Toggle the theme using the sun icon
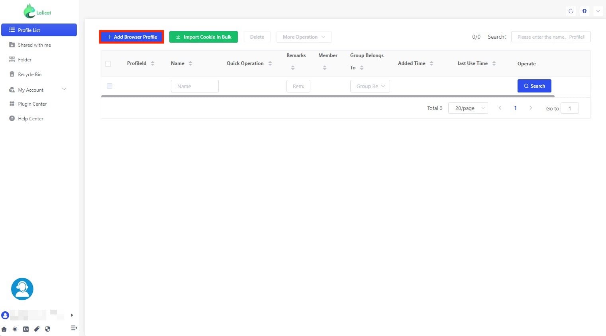This screenshot has width=606, height=336. pyautogui.click(x=15, y=329)
